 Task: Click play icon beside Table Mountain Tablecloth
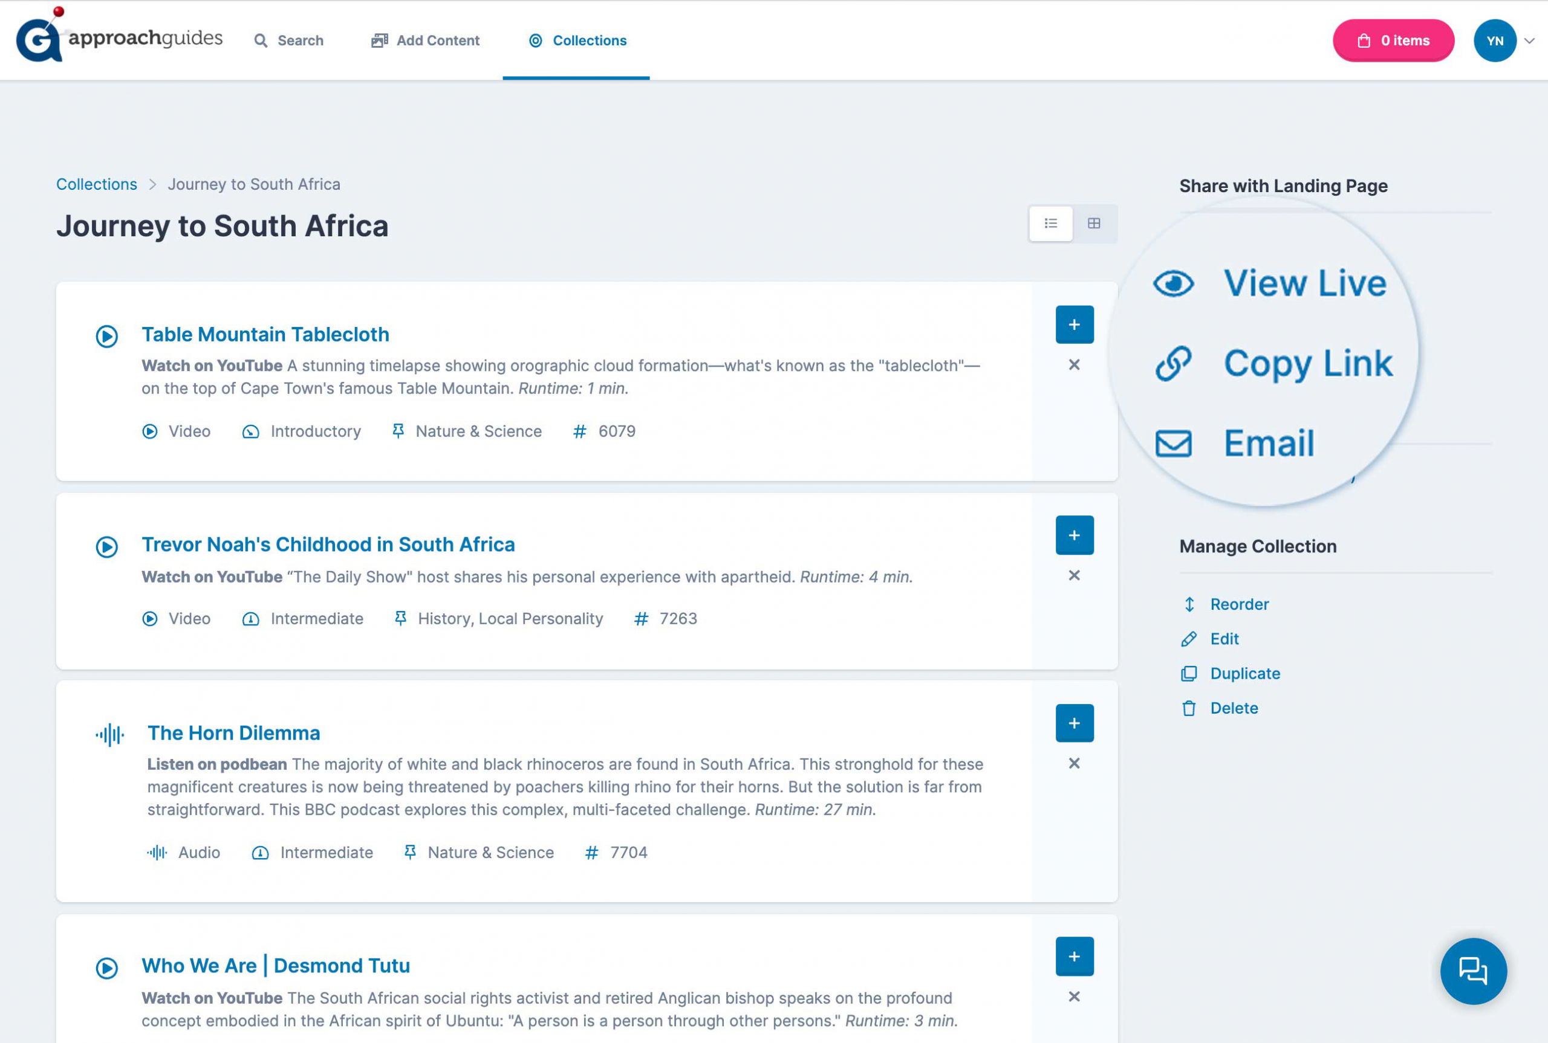coord(106,336)
